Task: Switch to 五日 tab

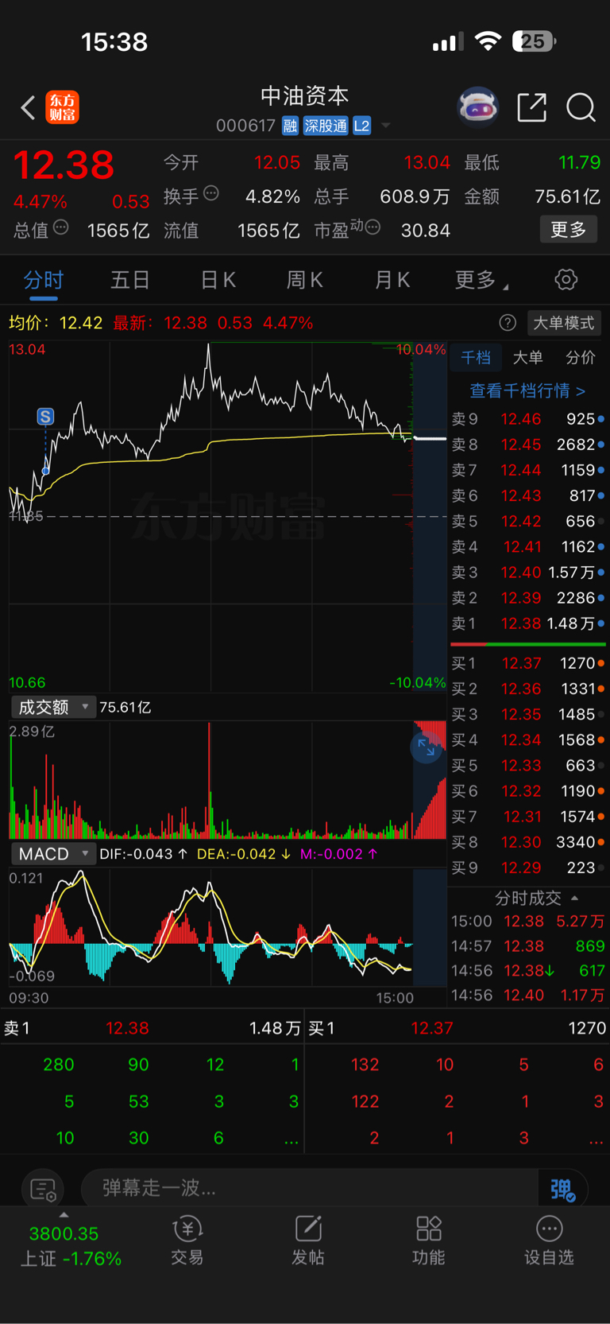Action: point(130,280)
